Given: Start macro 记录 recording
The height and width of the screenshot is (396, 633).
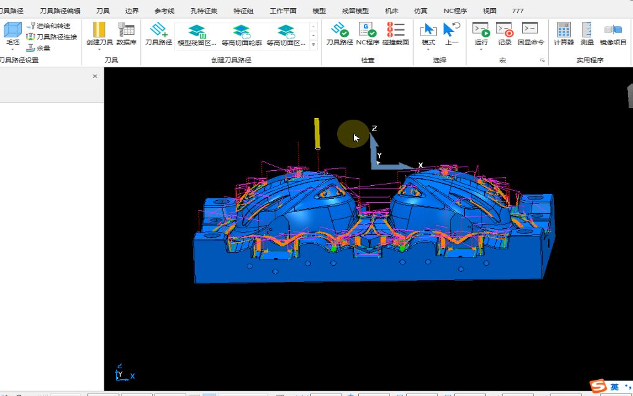Looking at the screenshot, I should click(505, 33).
